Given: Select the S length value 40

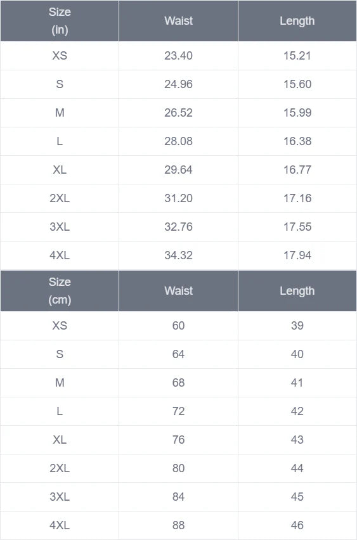Looking at the screenshot, I should [x=297, y=354].
